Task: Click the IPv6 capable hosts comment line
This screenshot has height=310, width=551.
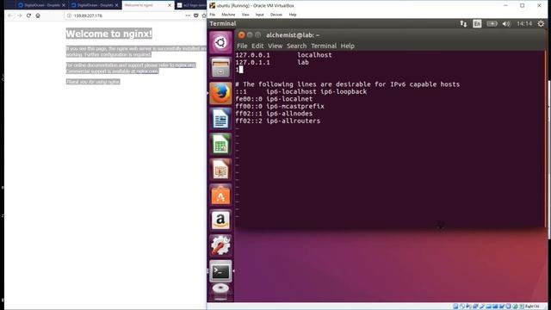Action: 347,84
